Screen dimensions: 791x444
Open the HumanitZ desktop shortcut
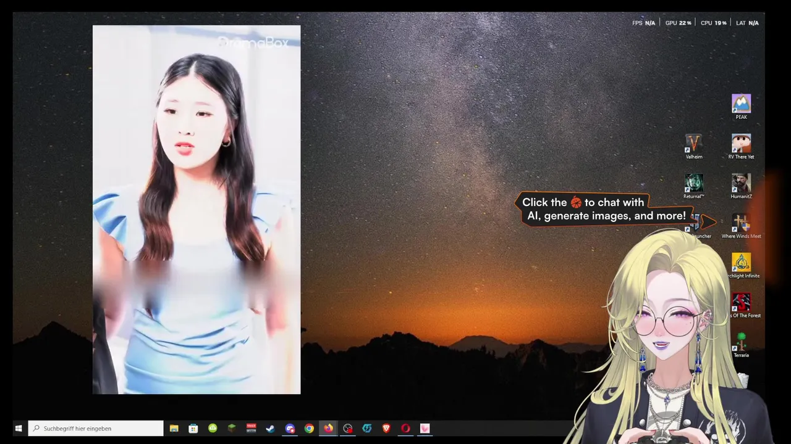741,186
